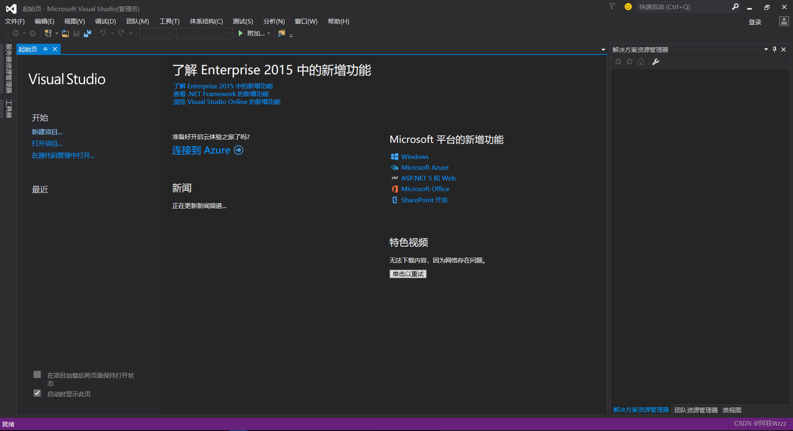
Task: Click the notifications flag icon
Action: tap(612, 7)
